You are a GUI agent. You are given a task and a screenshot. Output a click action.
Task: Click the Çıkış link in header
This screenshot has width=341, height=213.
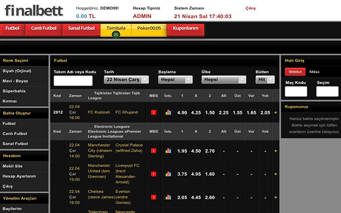tap(250, 9)
